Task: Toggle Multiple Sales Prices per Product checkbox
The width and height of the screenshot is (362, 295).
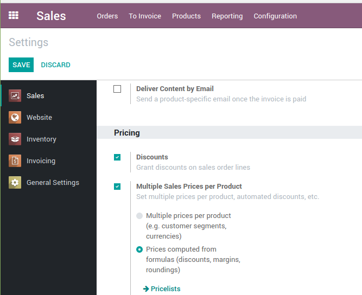Action: click(x=117, y=187)
